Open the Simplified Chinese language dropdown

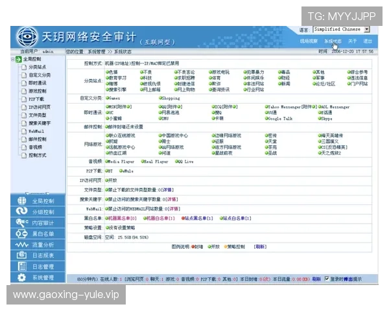point(342,29)
